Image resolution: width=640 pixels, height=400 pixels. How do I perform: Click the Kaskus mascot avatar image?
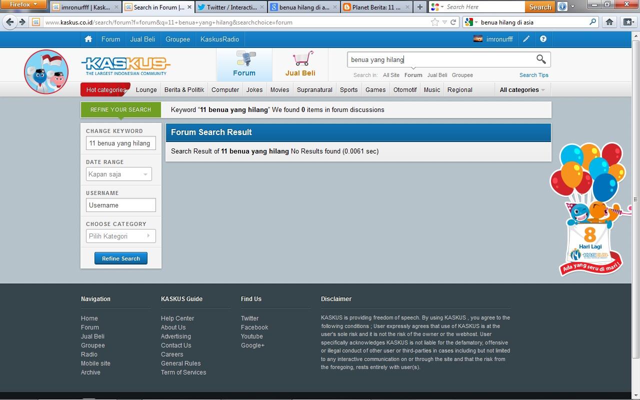click(x=46, y=72)
